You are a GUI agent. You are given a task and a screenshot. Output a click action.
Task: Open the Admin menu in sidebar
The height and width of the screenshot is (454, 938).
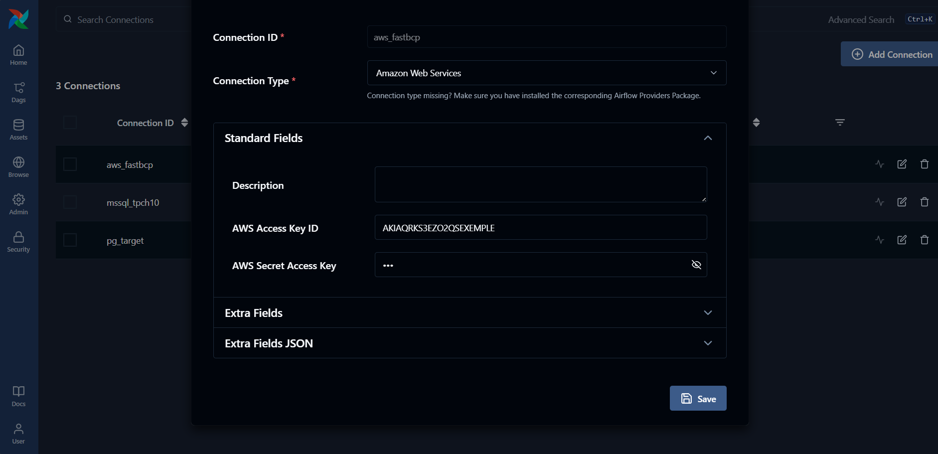pos(18,204)
